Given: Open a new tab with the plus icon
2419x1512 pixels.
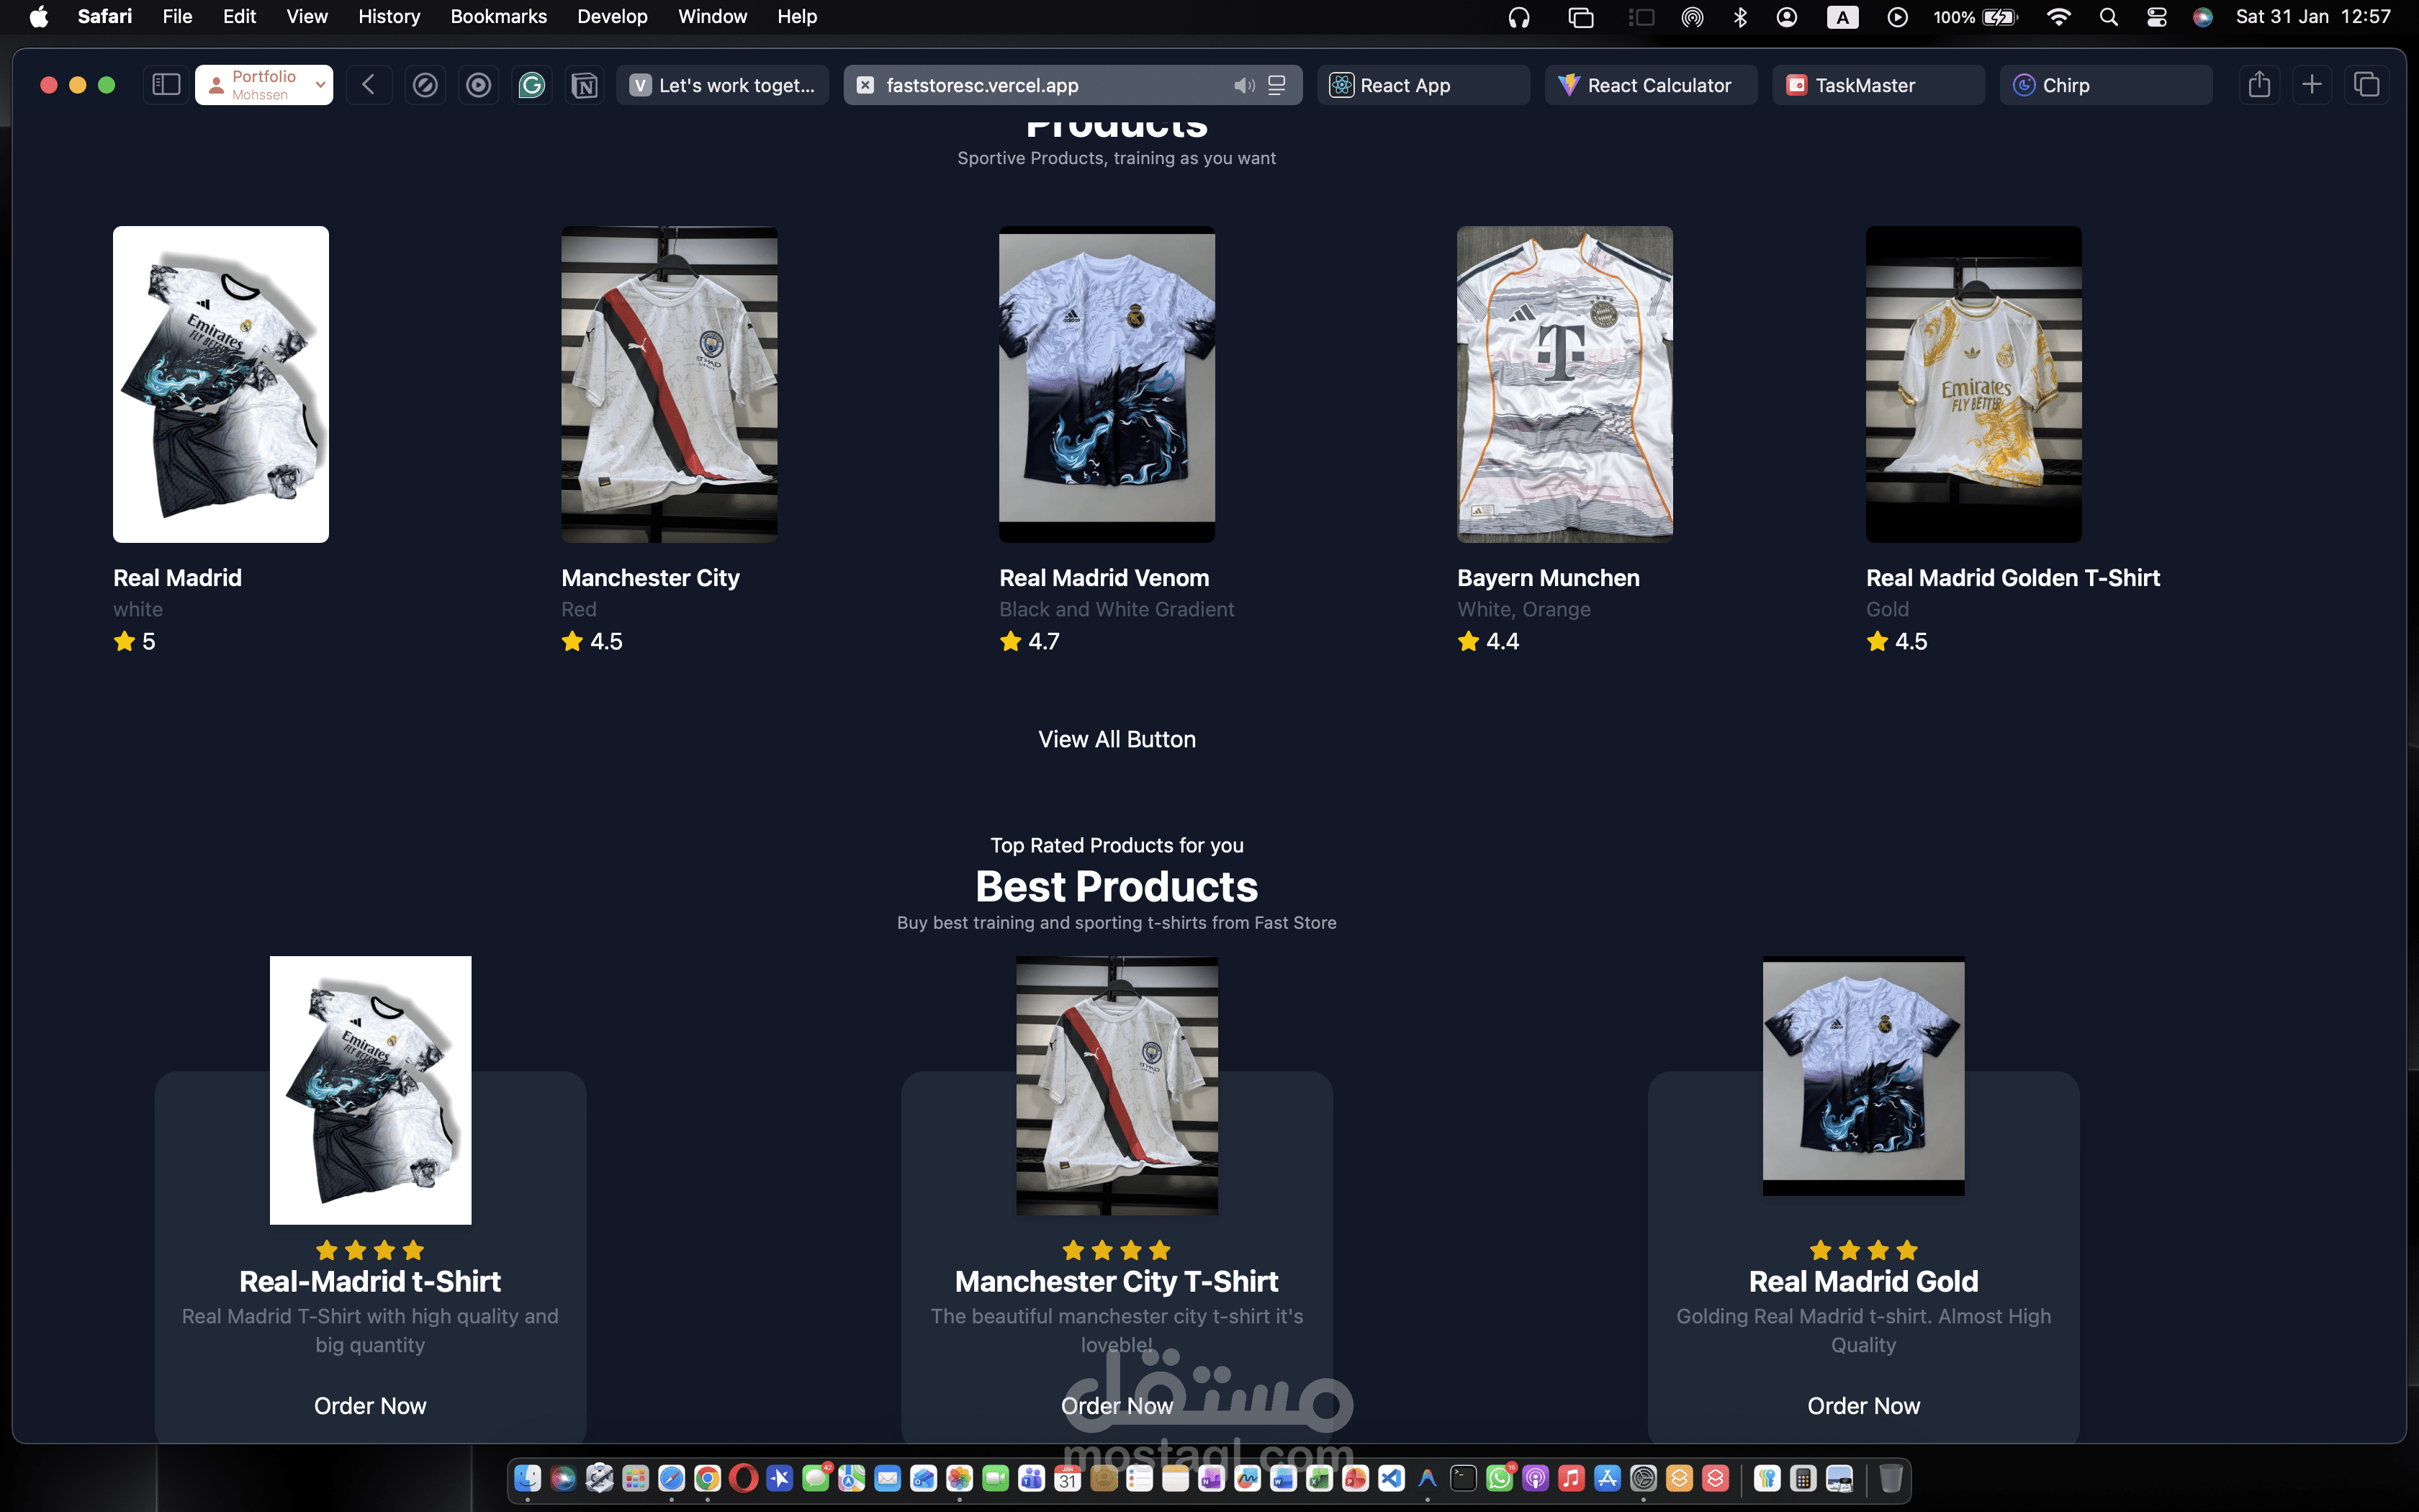Looking at the screenshot, I should coord(2312,85).
